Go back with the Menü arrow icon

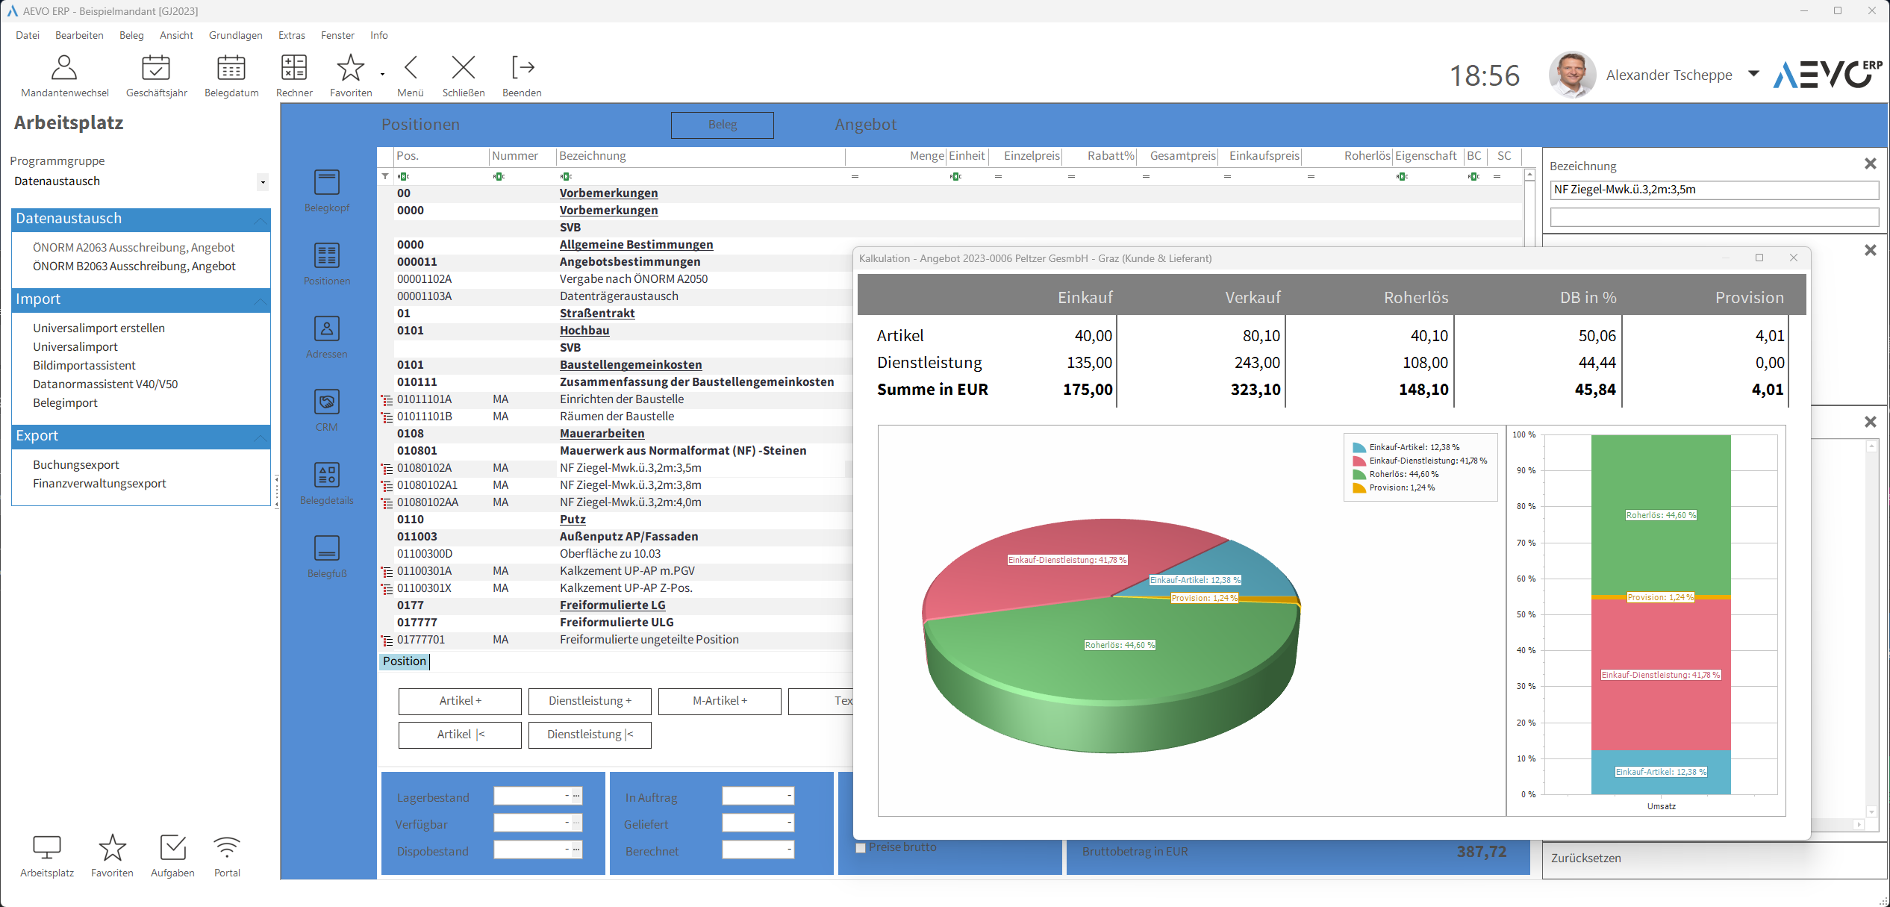coord(411,68)
